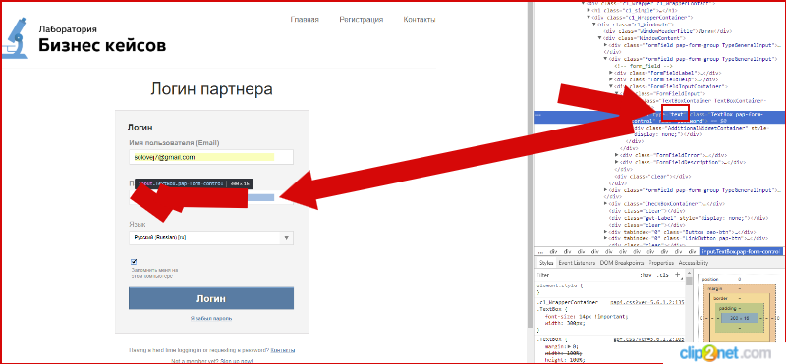Viewport: 786px width, 364px height.
Task: Expand the FormFieldError div node
Action: coord(617,156)
